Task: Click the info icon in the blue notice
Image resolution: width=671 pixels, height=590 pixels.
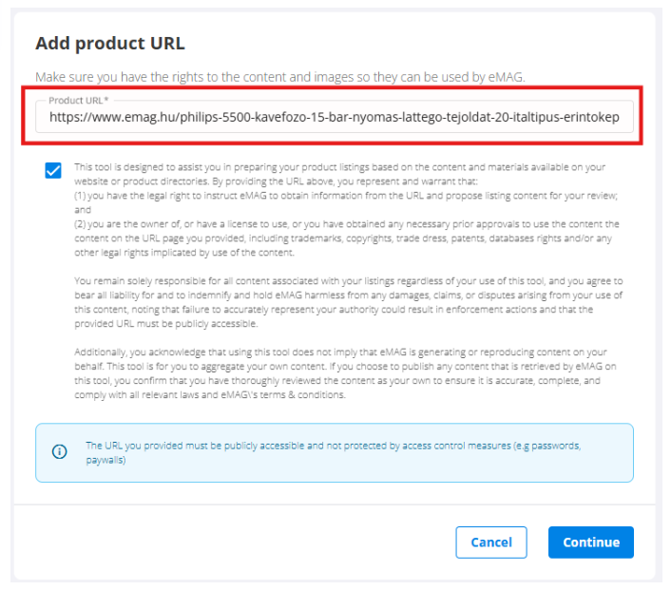Action: (x=59, y=452)
